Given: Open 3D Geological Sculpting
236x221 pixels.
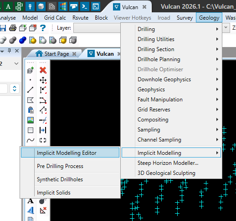Looking at the screenshot, I should click(171, 173).
